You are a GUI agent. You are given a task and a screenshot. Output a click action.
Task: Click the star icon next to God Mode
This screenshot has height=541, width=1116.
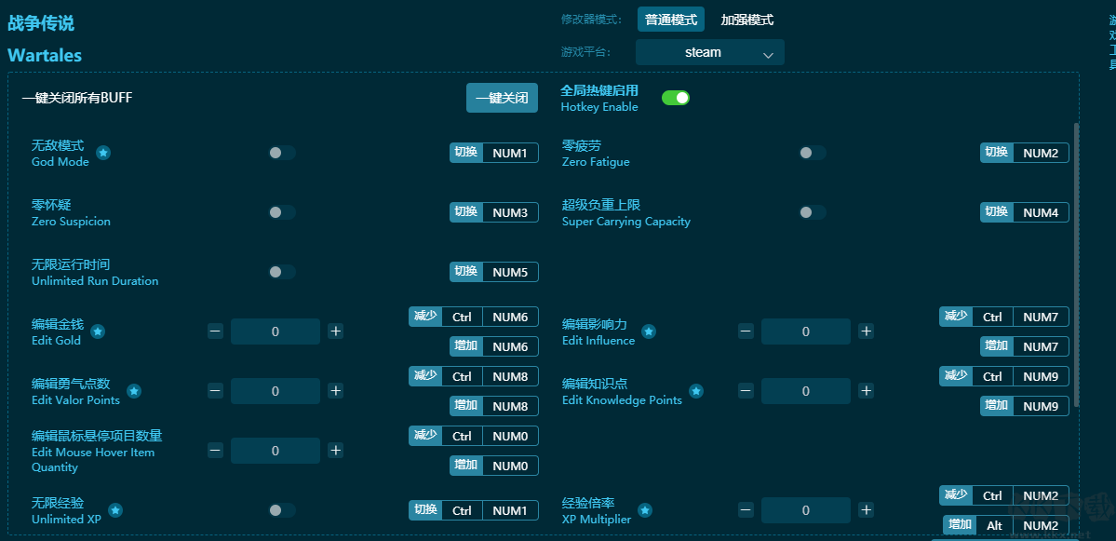[103, 153]
